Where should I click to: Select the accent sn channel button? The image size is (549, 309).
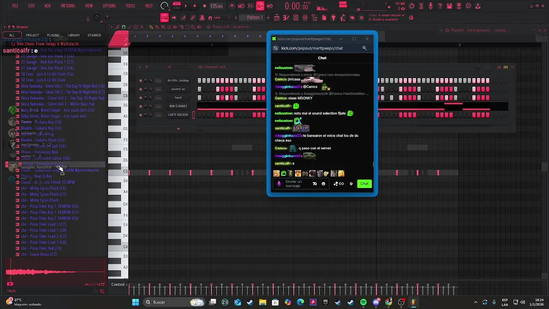(x=178, y=89)
